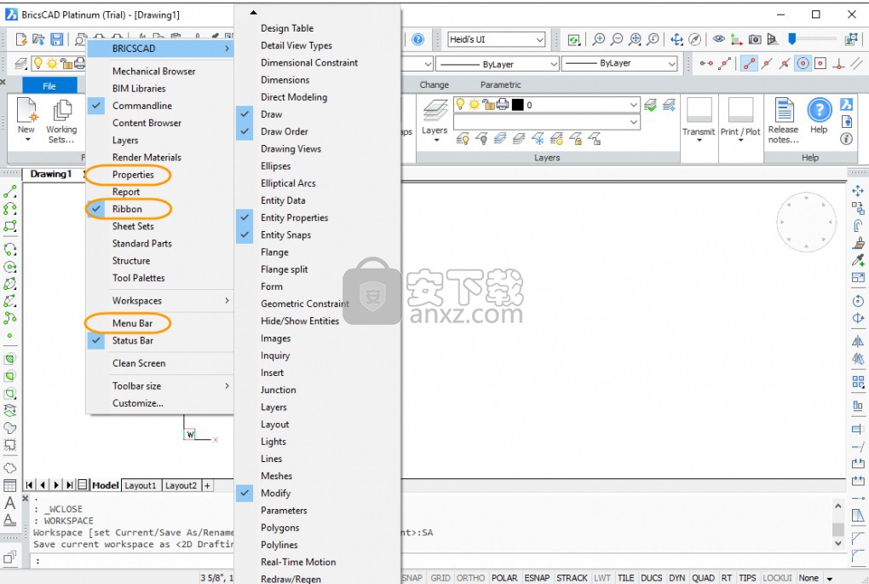Toggle ESNAP in the status bar
The width and height of the screenshot is (869, 584).
[537, 578]
